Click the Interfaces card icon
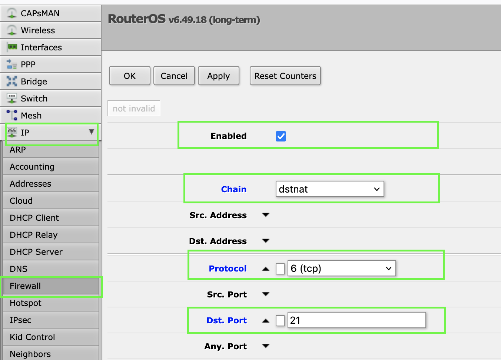The image size is (501, 360). pos(12,47)
